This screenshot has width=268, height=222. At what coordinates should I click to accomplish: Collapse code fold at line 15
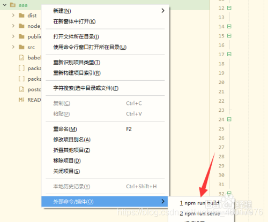click(229, 36)
